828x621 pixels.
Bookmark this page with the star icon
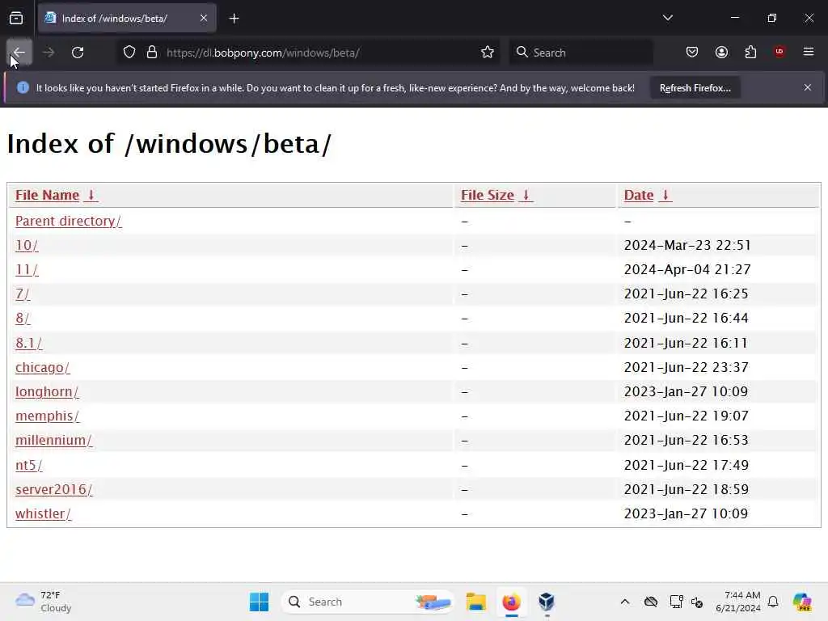point(488,53)
